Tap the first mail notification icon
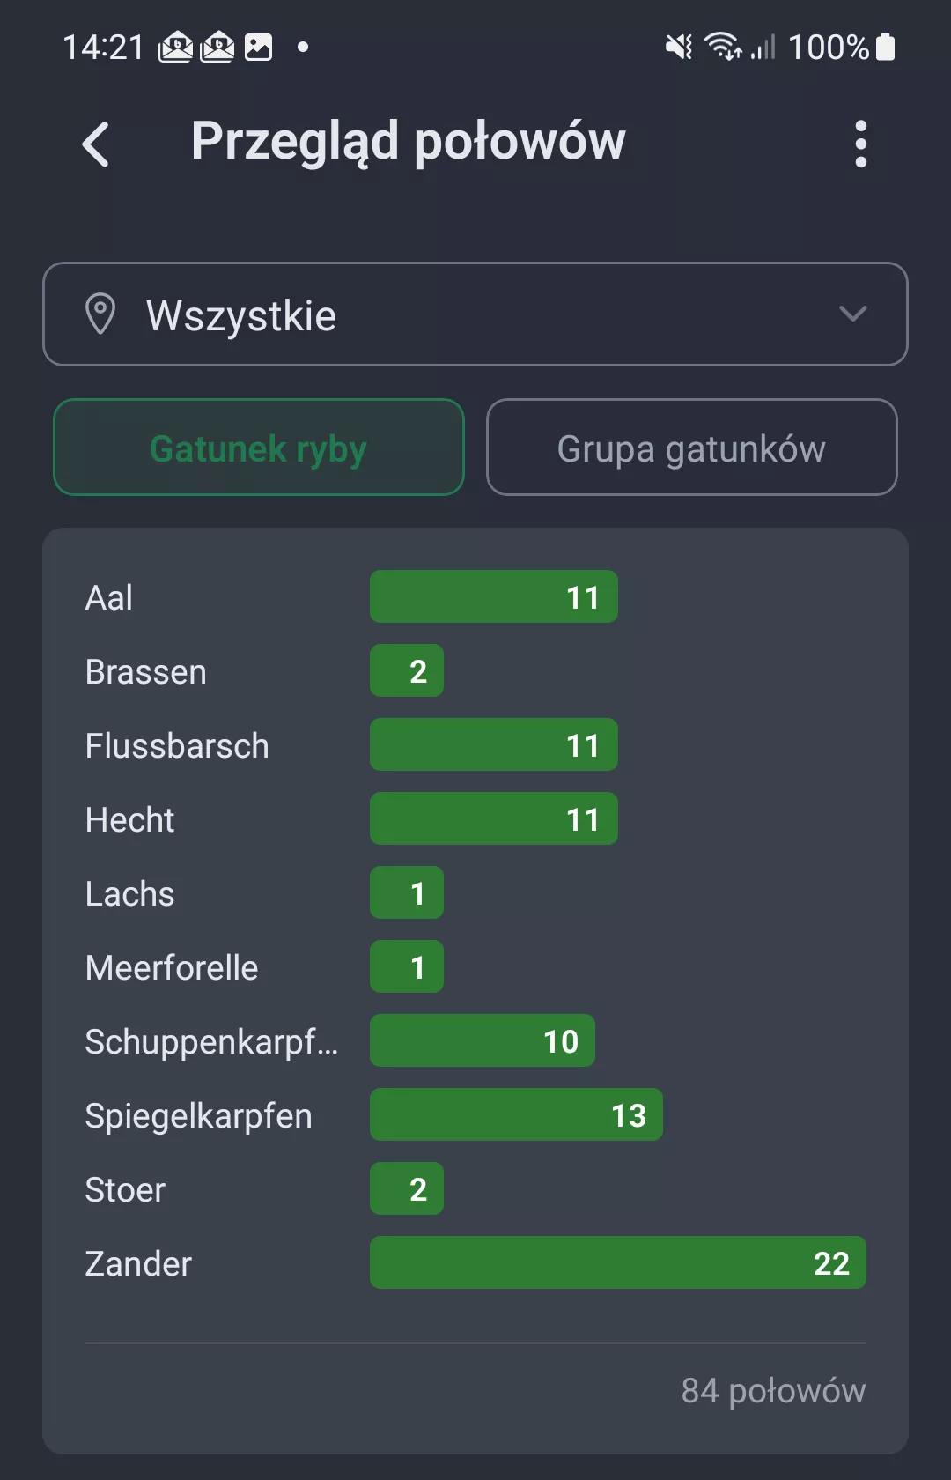 (176, 47)
